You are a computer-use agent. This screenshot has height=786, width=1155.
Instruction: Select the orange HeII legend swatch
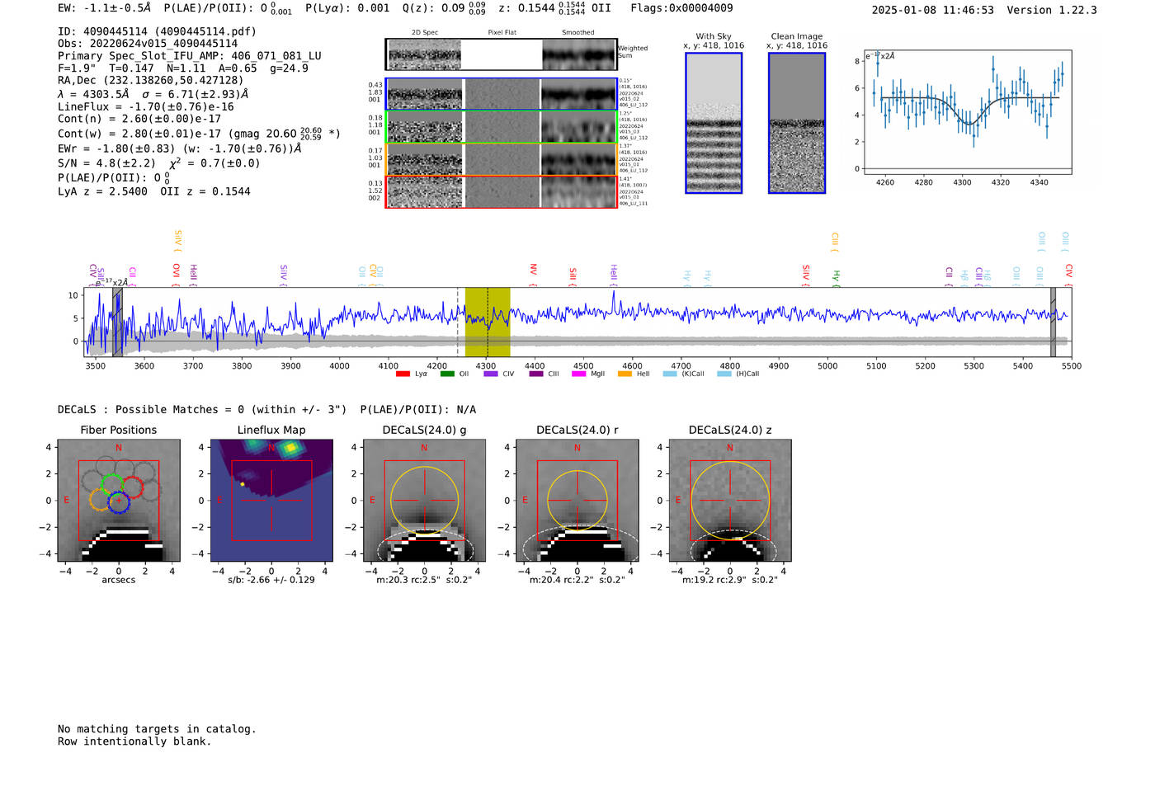click(x=625, y=374)
